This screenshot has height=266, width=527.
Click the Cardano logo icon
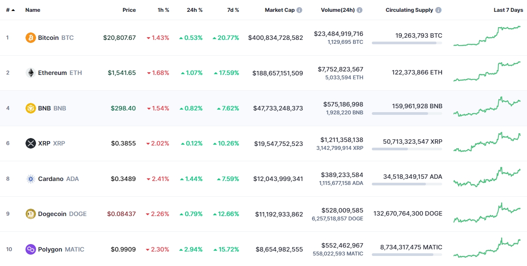(31, 179)
